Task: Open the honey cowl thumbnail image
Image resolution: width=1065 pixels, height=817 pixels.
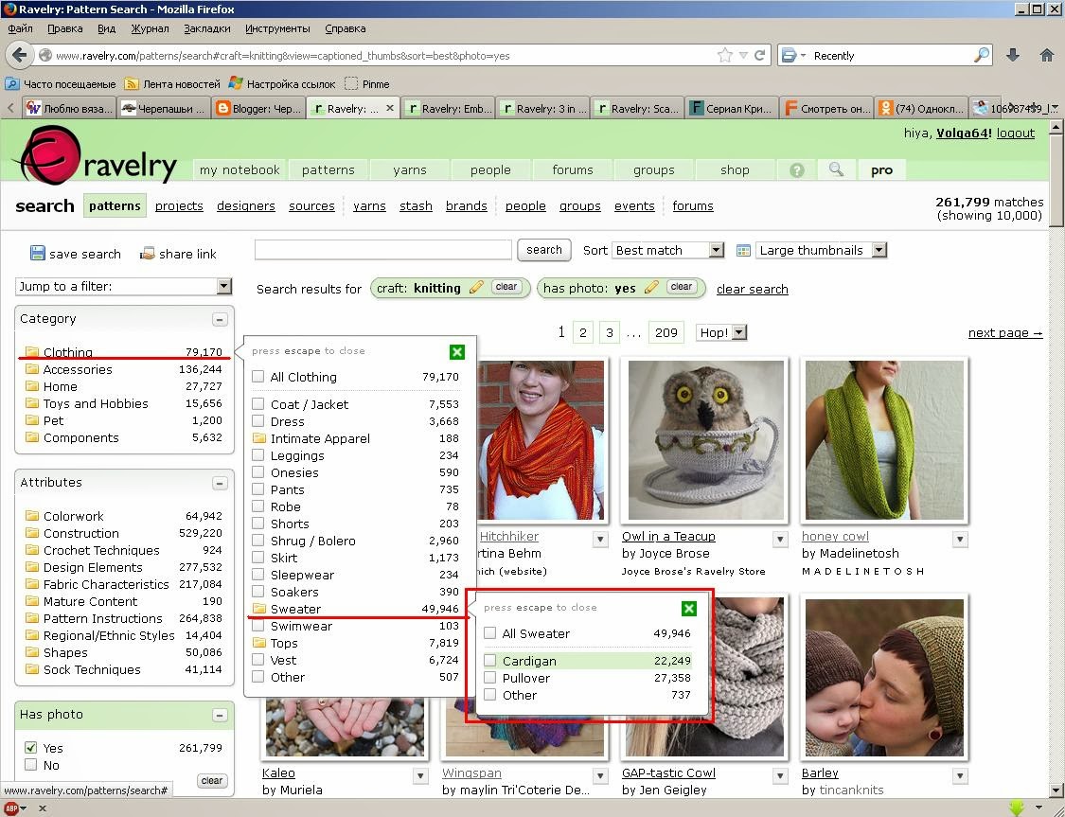Action: coord(884,440)
